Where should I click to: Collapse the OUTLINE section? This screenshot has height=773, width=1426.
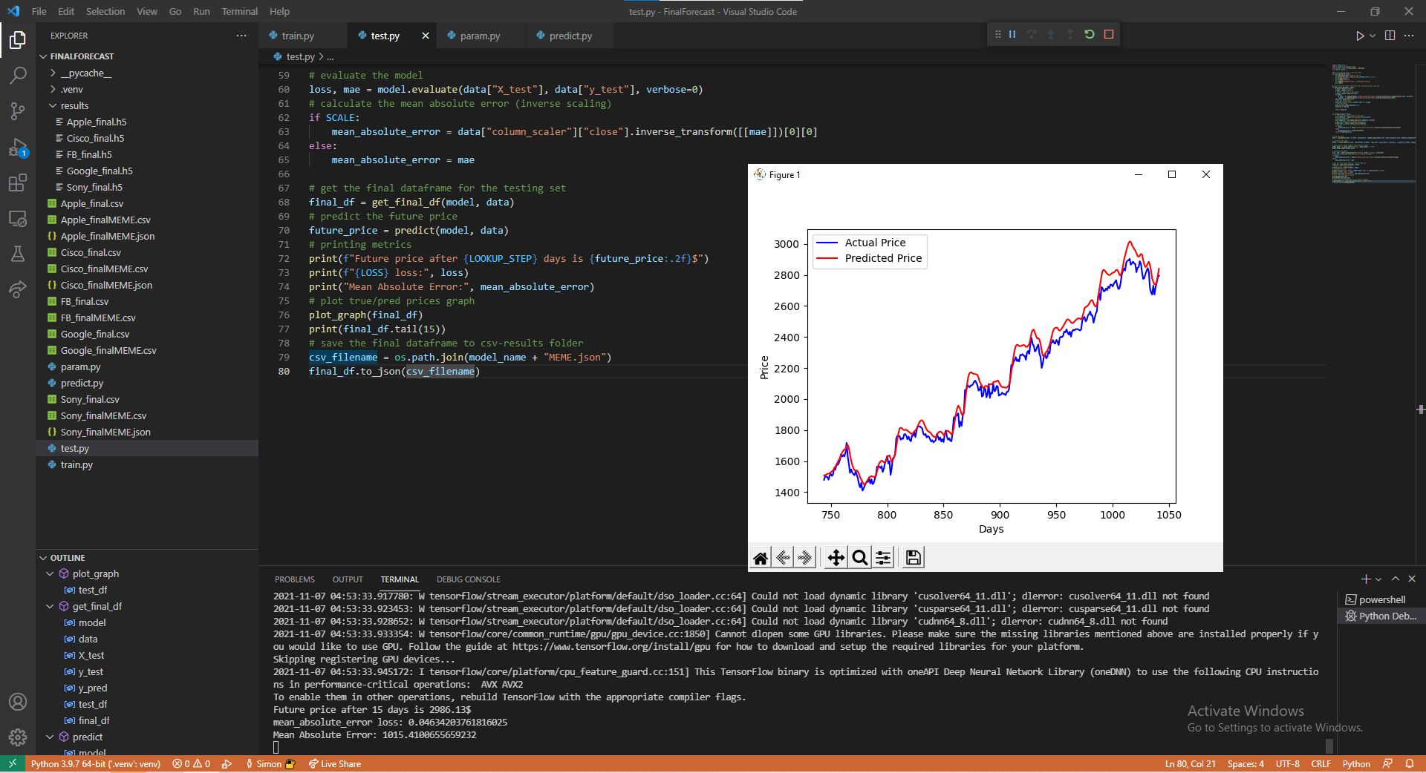pyautogui.click(x=67, y=558)
